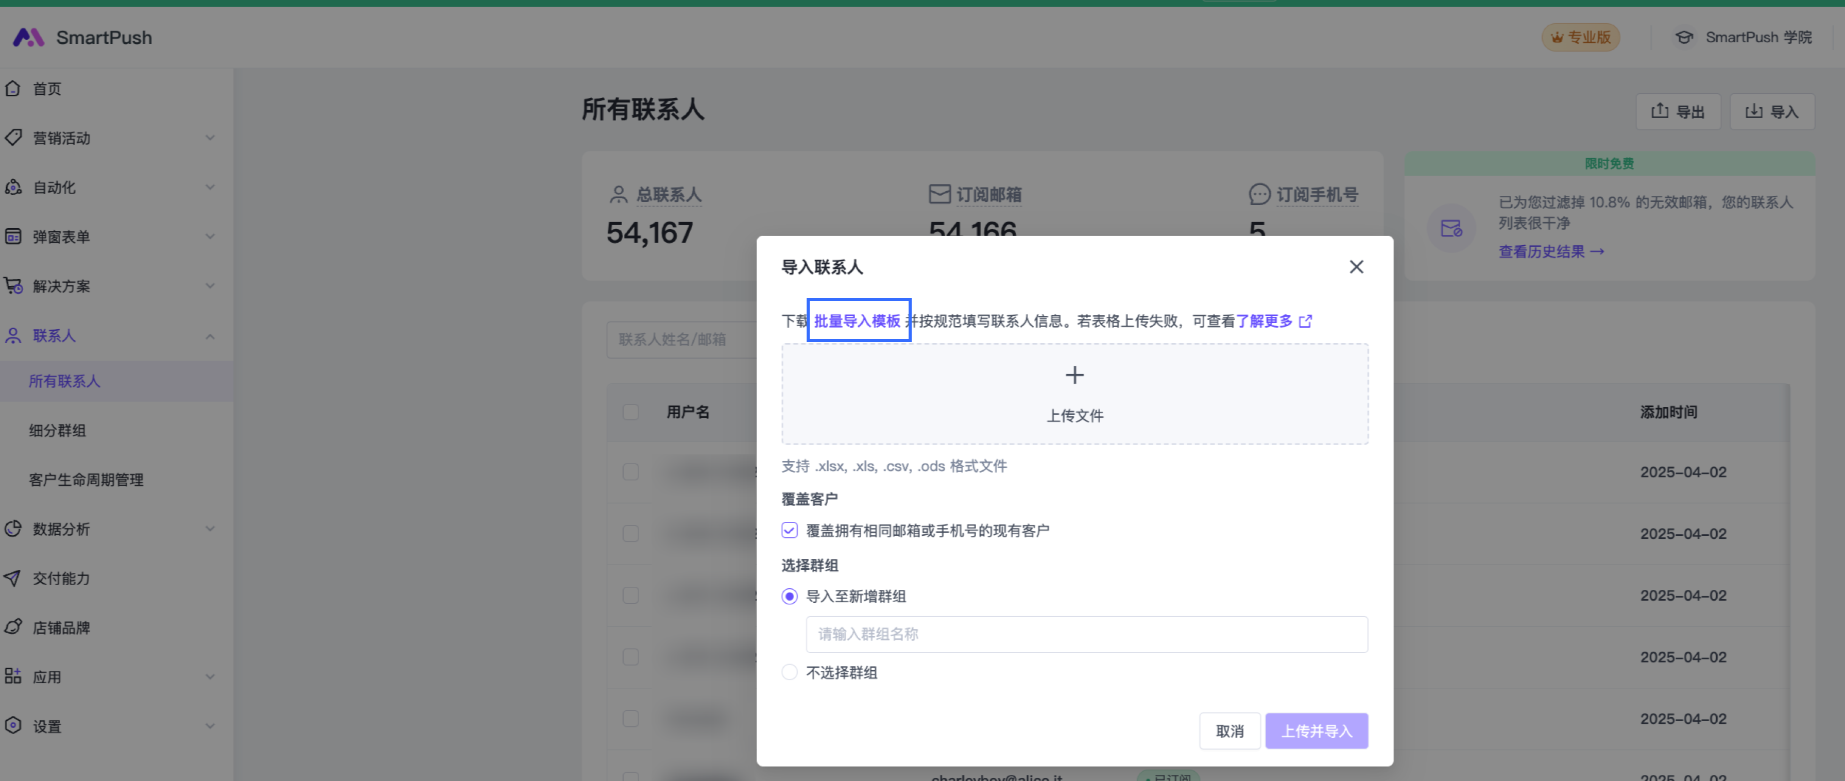
Task: Select 导入至新增群组 radio button
Action: click(789, 596)
